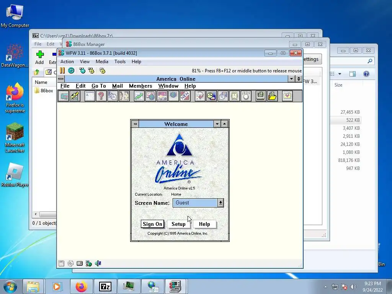Click Help button in Welcome window
The image size is (392, 294).
click(204, 224)
